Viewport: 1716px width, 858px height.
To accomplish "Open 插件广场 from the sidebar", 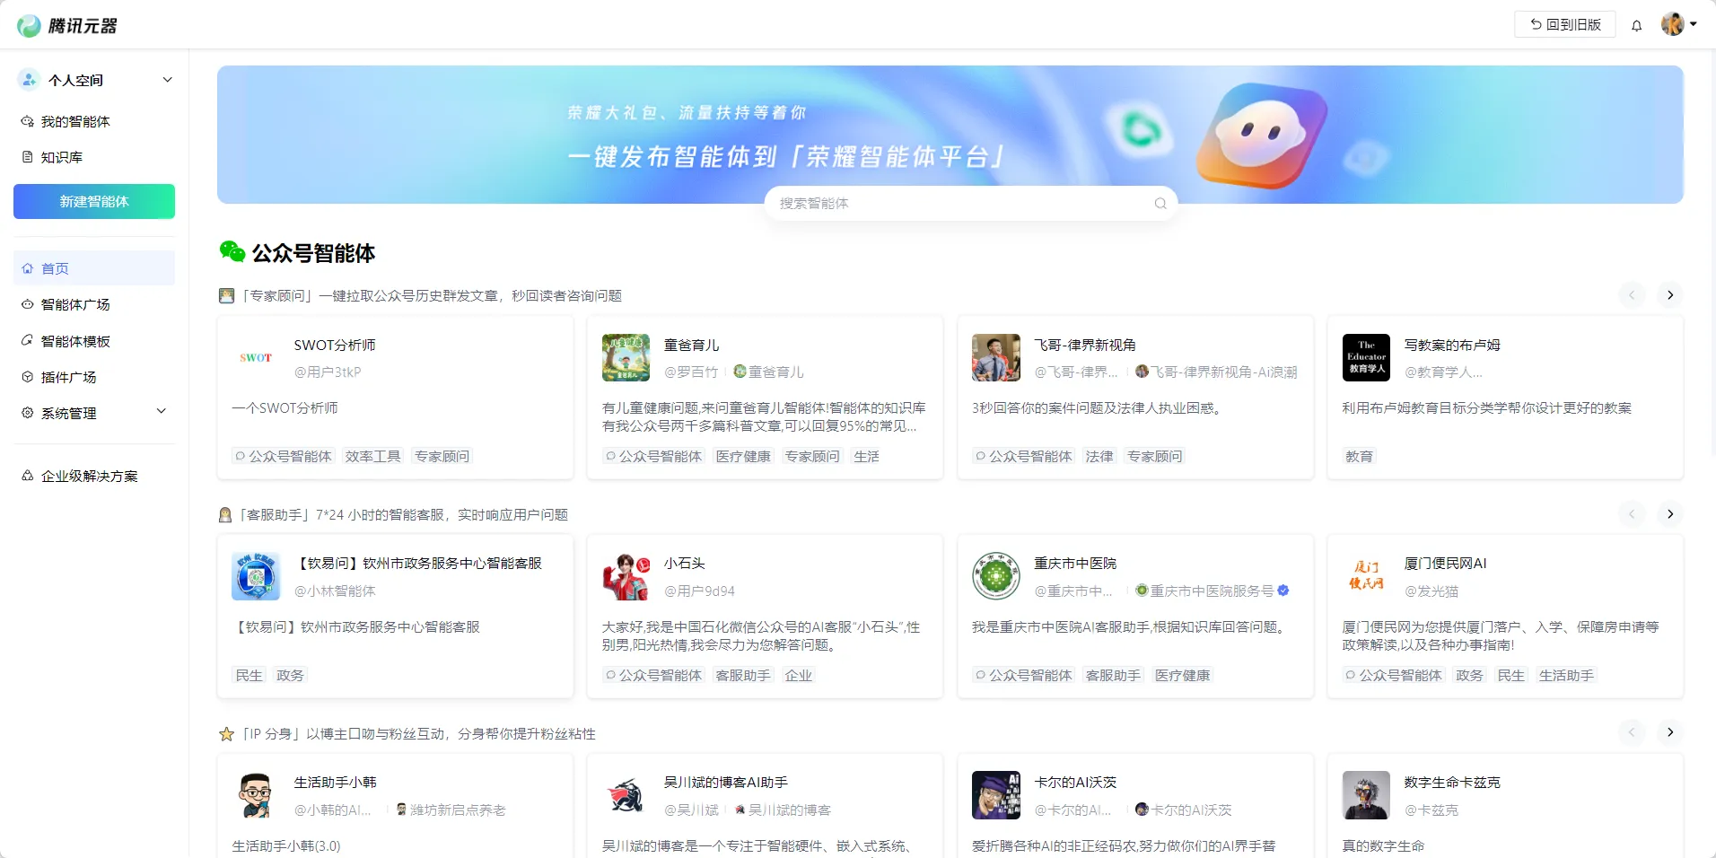I will point(68,377).
